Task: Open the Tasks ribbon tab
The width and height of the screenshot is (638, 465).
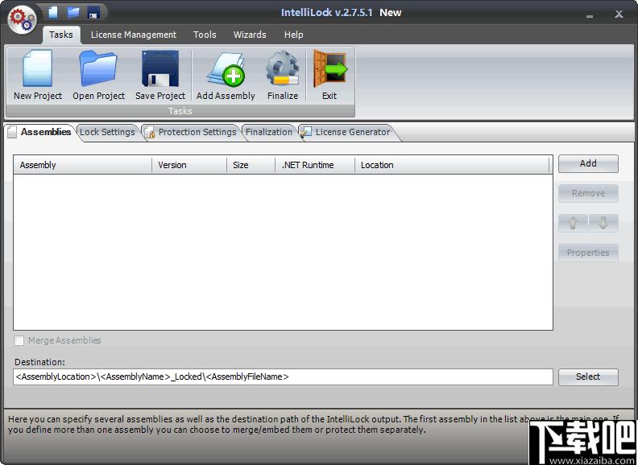Action: 61,35
